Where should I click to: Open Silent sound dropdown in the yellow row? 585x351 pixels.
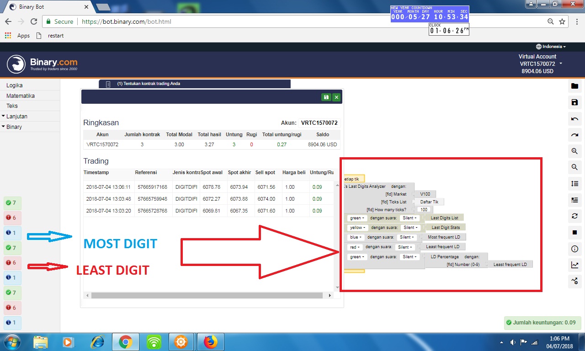(x=410, y=228)
